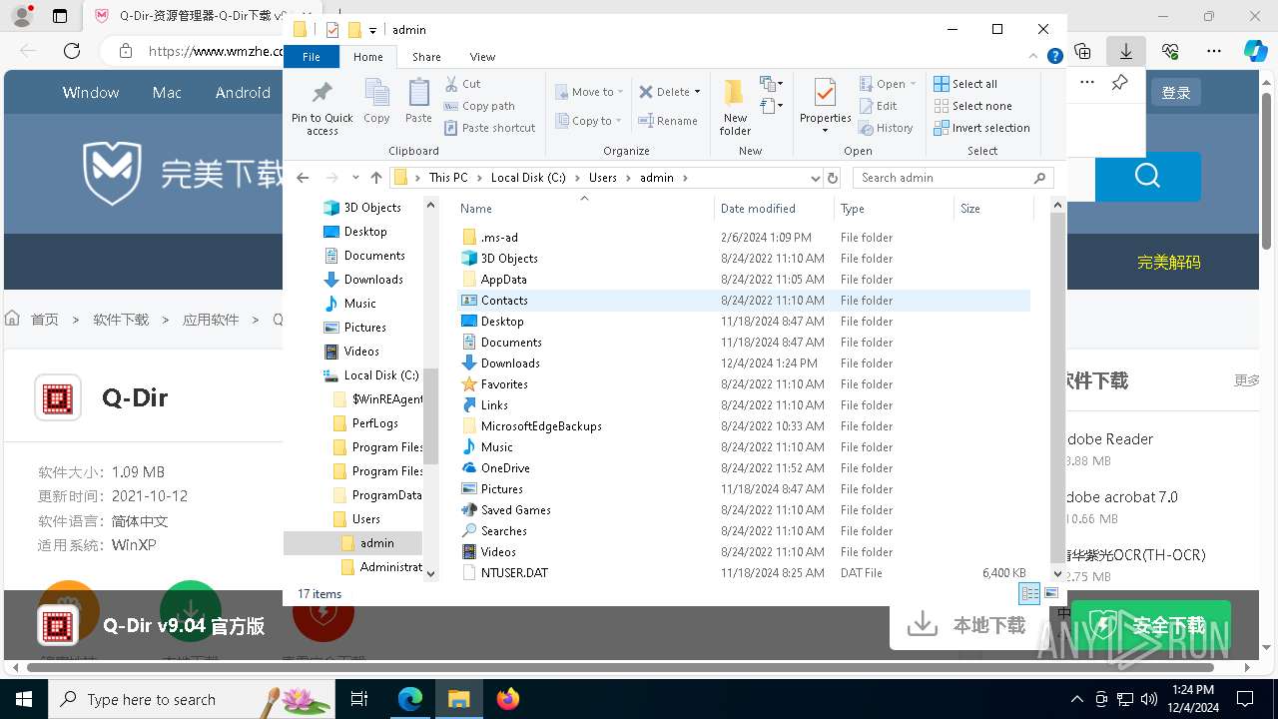This screenshot has width=1278, height=719.
Task: Go up one folder level
Action: [x=375, y=178]
